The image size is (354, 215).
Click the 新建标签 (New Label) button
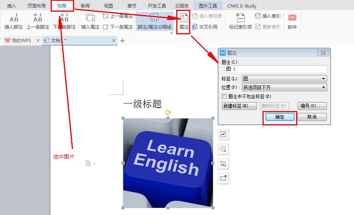pyautogui.click(x=239, y=106)
